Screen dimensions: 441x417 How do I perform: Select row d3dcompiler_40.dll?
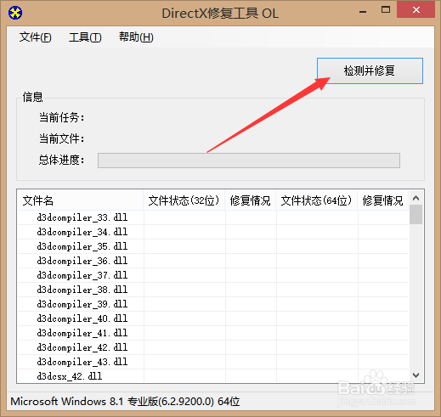tap(213, 318)
